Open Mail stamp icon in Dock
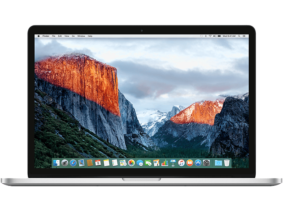The width and height of the screenshot is (283, 211). click(x=81, y=163)
